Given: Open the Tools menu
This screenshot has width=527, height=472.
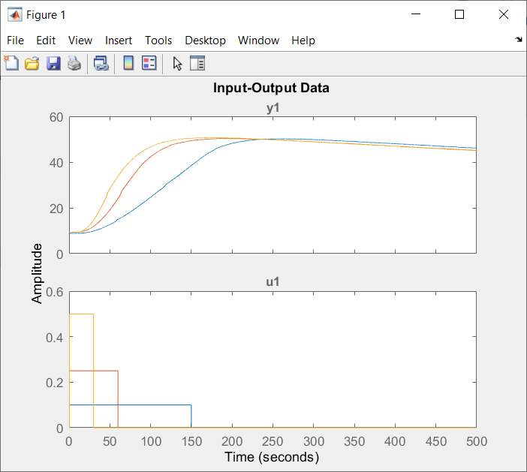Looking at the screenshot, I should [x=158, y=41].
